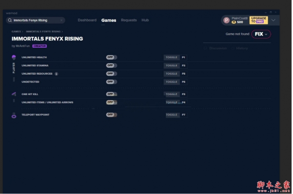
Task: Click the F5 hotkey for Unlimited Resources
Action: 183,74
